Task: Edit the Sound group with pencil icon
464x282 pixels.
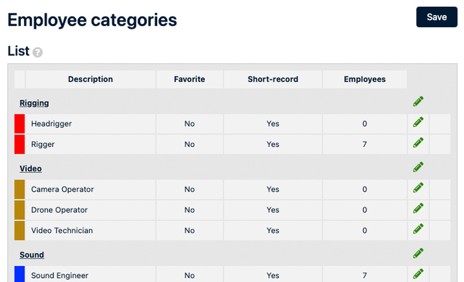Action: [418, 253]
